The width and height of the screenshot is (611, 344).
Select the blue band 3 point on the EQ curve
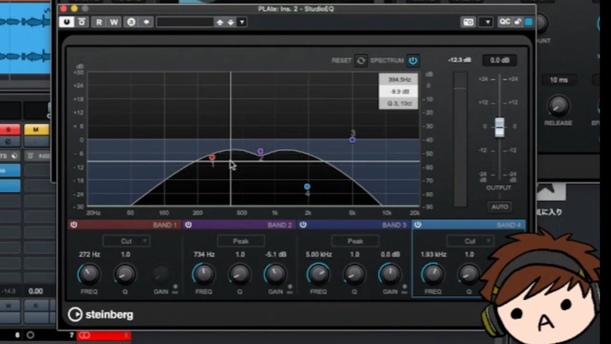coord(352,140)
